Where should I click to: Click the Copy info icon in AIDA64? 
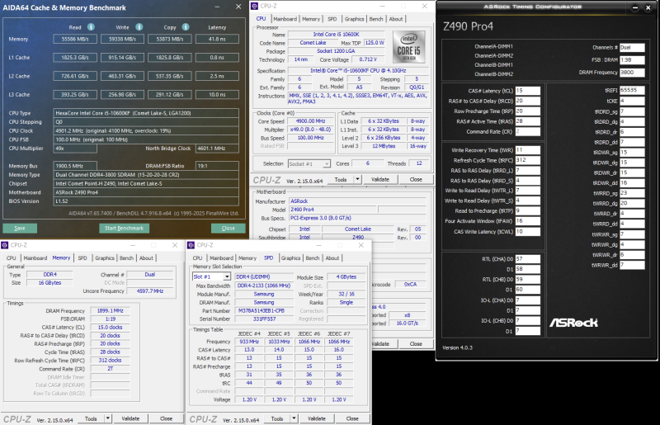point(186,27)
